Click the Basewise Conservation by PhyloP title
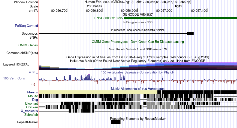This screenshot has height=128, width=237. [138, 72]
